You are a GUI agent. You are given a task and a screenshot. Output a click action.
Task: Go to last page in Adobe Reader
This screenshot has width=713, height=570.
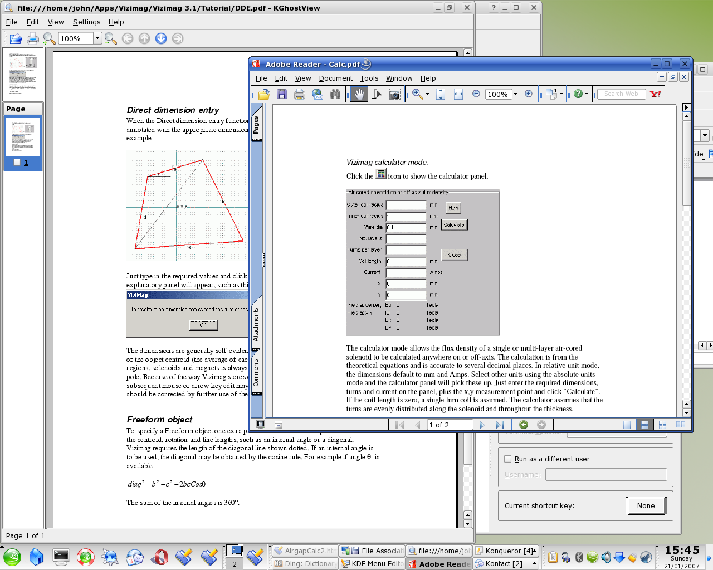click(x=500, y=425)
